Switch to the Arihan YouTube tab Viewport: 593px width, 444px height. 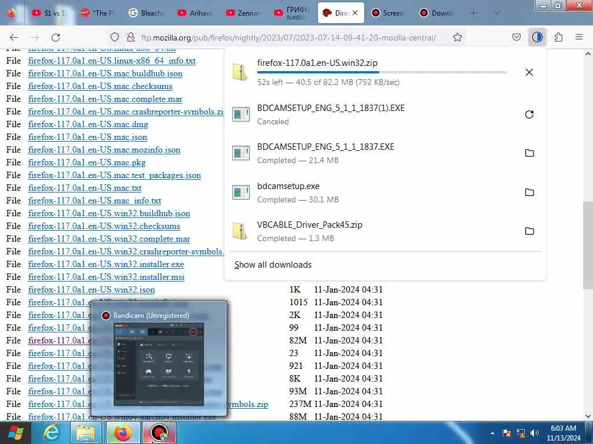pyautogui.click(x=195, y=13)
